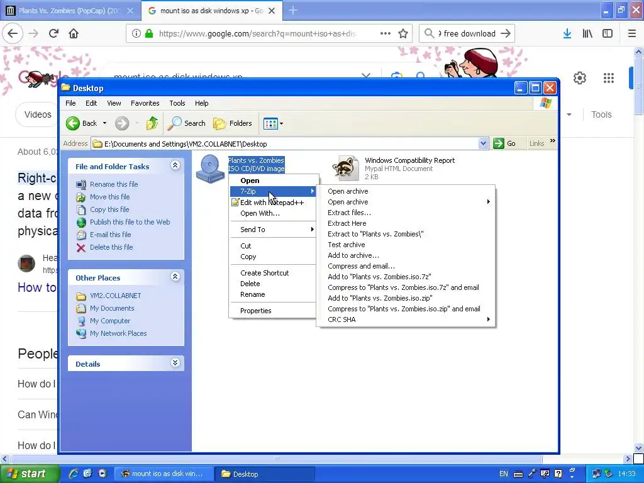Open a new Firefox tab
Viewport: 644px width, 483px height.
click(293, 11)
